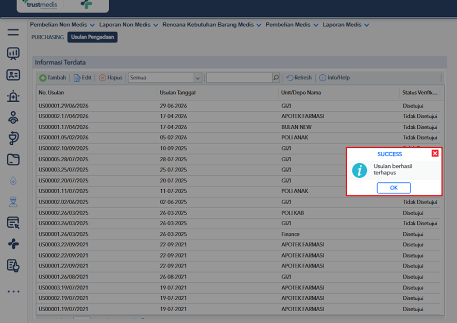Open the hamburger menu in sidebar
The width and height of the screenshot is (457, 323).
point(13,32)
